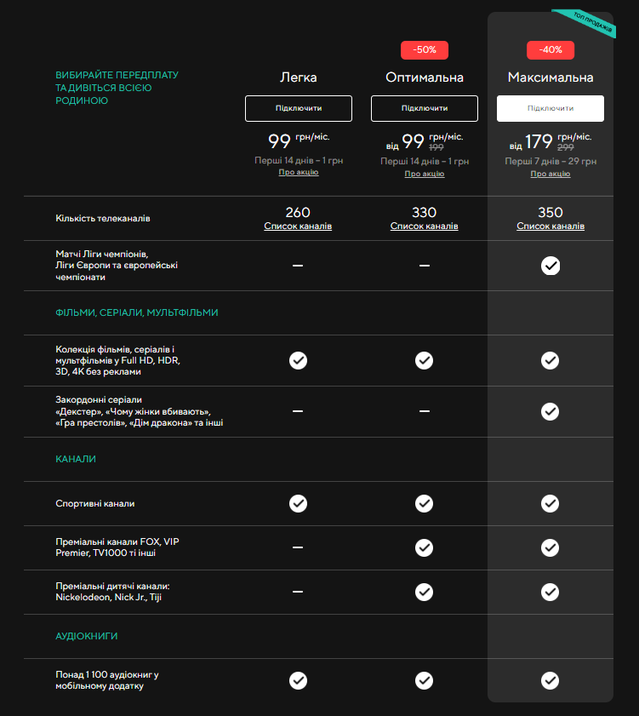The height and width of the screenshot is (716, 639).
Task: Open Про акцію link under Оптимальна price
Action: (424, 174)
